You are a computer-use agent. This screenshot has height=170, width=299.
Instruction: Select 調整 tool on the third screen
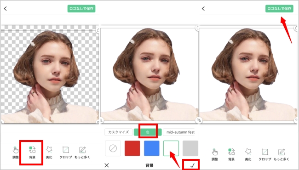click(215, 154)
